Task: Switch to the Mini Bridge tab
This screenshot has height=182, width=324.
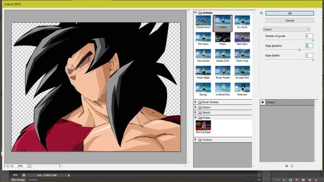Action: tap(18, 180)
